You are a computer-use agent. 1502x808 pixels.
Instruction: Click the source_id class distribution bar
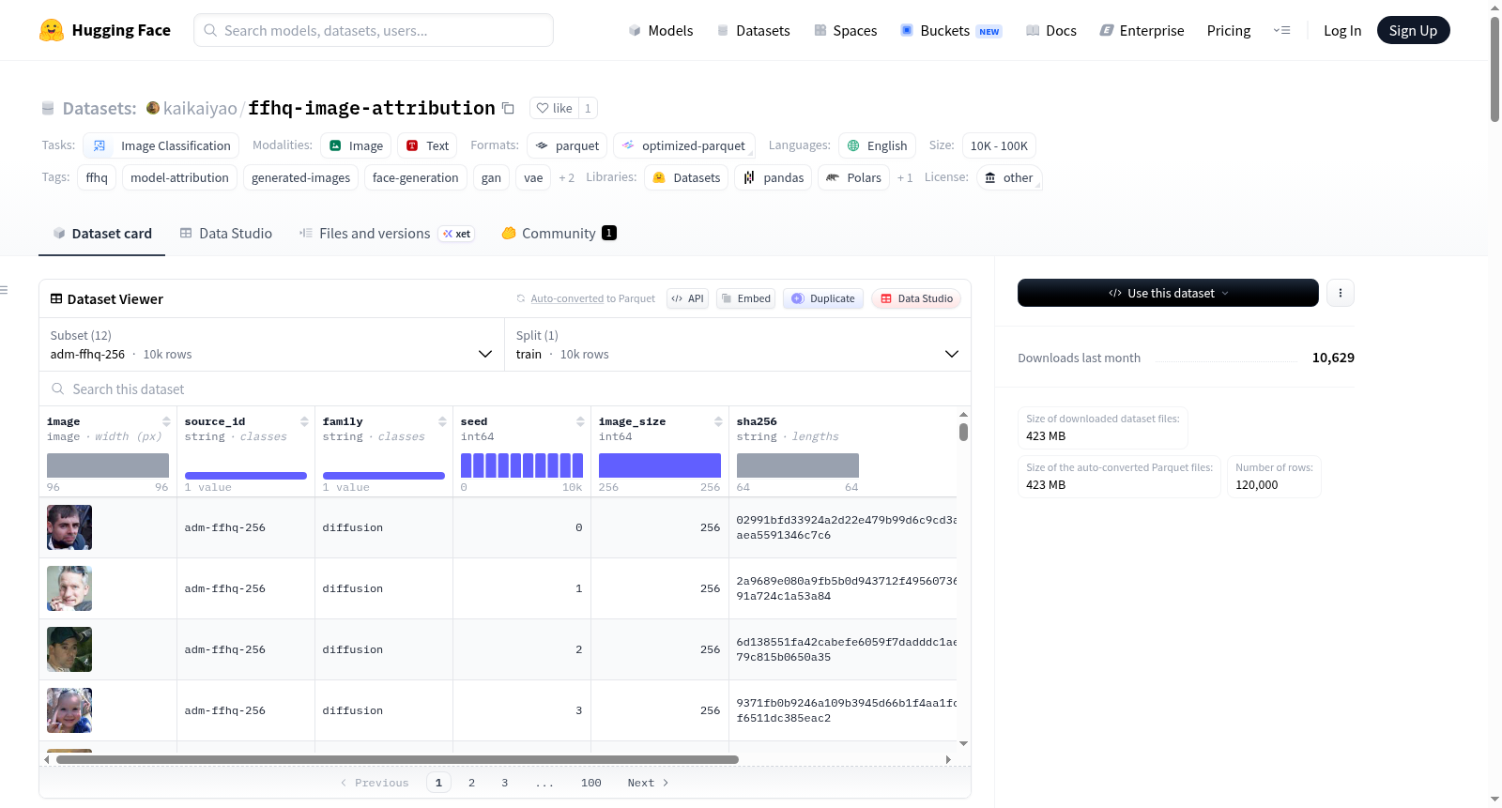point(246,475)
